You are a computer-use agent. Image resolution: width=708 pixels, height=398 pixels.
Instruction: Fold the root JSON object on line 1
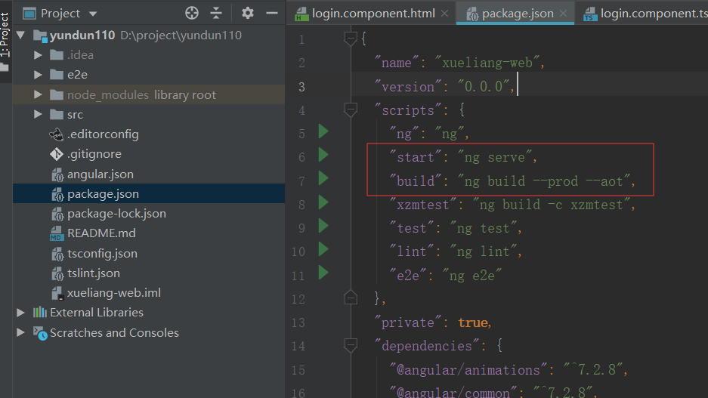pos(351,39)
